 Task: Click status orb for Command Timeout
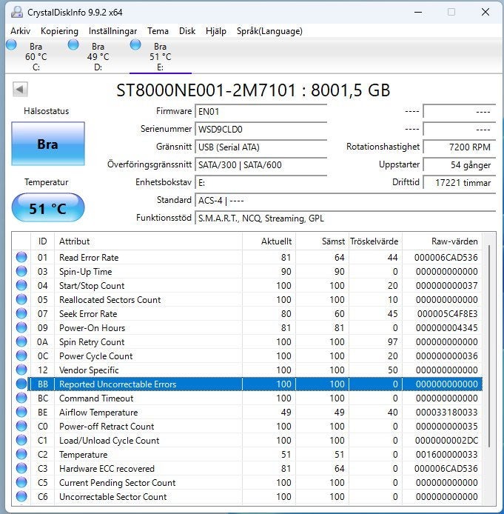[21, 398]
